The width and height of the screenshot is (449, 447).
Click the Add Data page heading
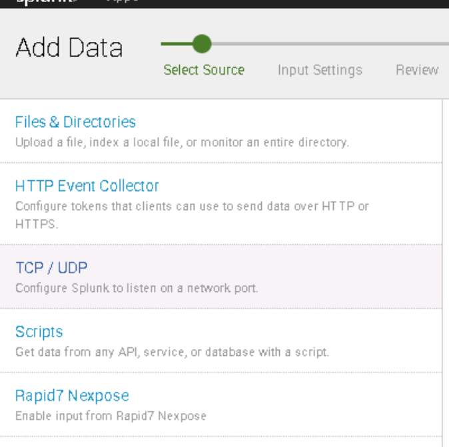pyautogui.click(x=69, y=48)
